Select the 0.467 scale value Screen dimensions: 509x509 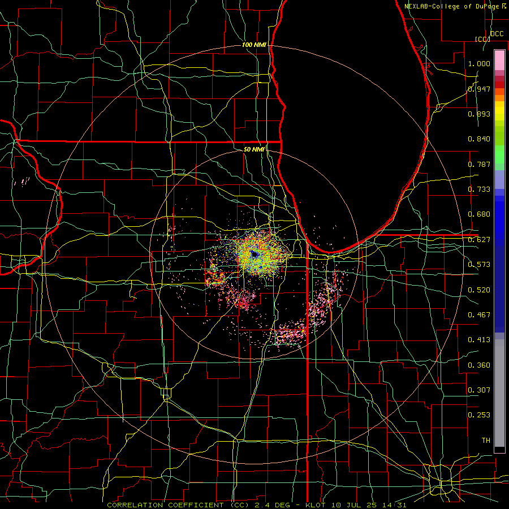tap(479, 314)
